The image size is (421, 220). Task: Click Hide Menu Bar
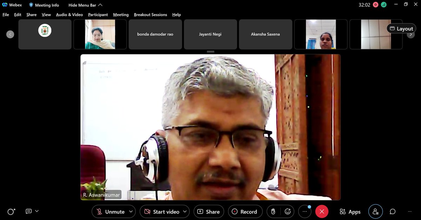85,5
